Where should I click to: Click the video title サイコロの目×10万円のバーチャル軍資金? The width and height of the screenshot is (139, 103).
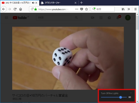40,95
